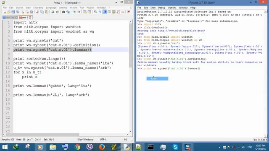
Task: Expand the Shell menu in Python Shell
Action: (x=153, y=8)
